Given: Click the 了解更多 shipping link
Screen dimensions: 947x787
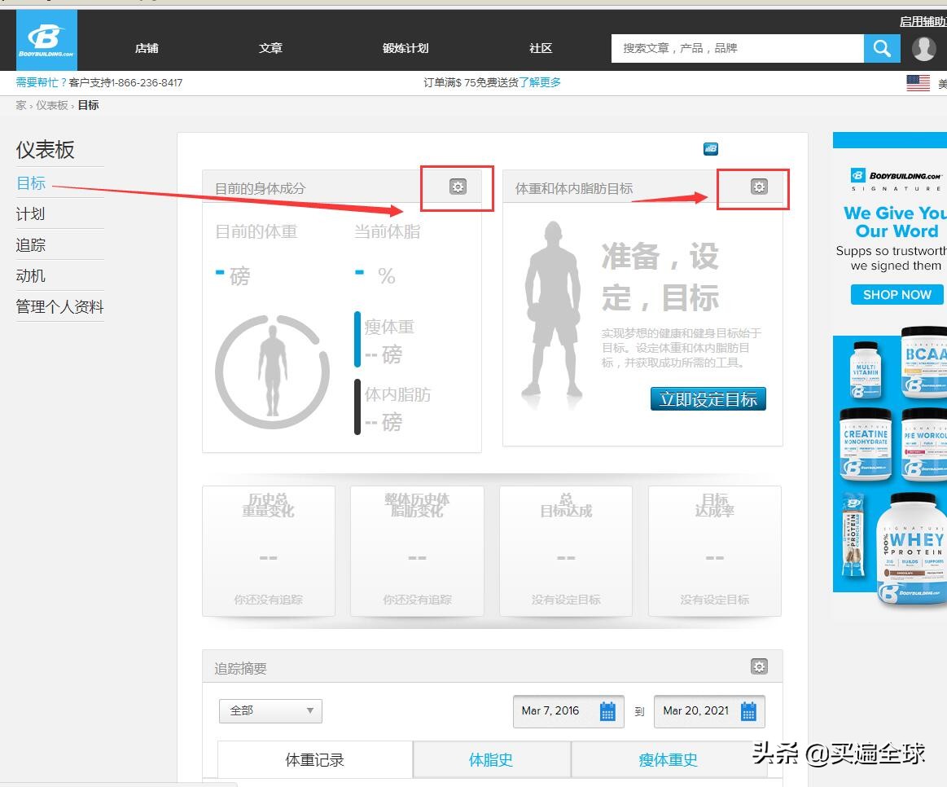Looking at the screenshot, I should click(541, 81).
